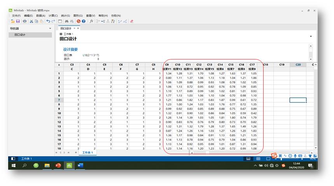Click the Open folder icon in toolbar

tap(13, 21)
